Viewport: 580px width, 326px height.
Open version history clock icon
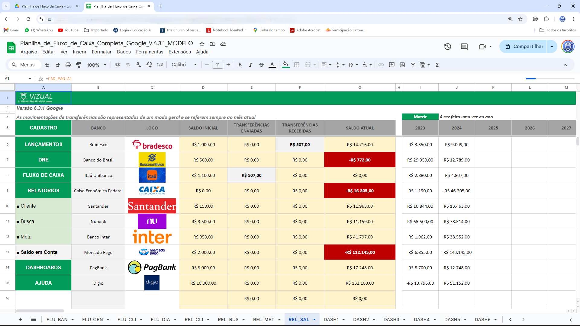coord(448,46)
